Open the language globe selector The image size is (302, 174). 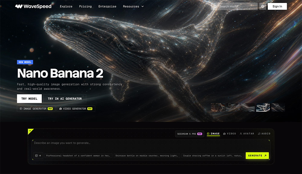262,6
